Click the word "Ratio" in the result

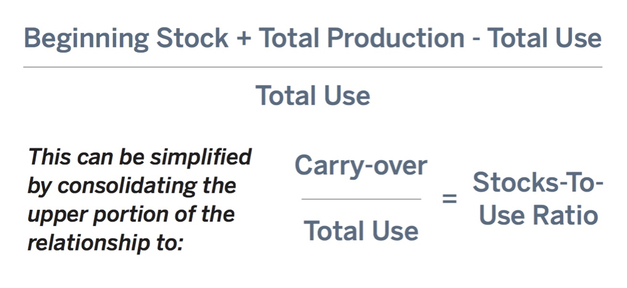pos(567,215)
